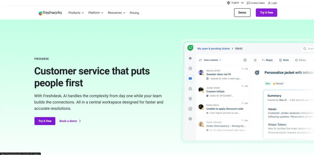Open the Custom initials ticket
Image resolution: width=314 pixels, height=155 pixels.
(x=215, y=91)
